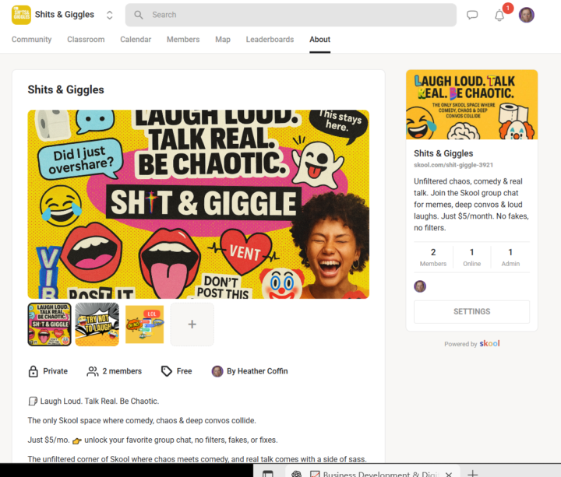Viewport: 561px width, 477px height.
Task: Open the Calendar tab
Action: [136, 40]
